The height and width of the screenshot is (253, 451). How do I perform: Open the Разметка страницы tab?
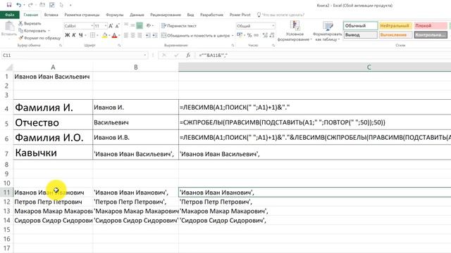[82, 15]
